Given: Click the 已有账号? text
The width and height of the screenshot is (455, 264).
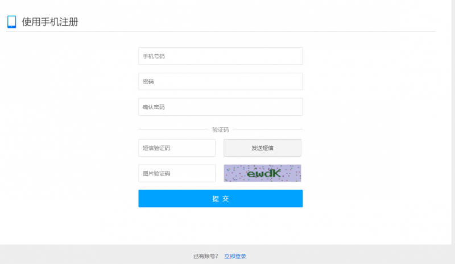Looking at the screenshot, I should [205, 256].
